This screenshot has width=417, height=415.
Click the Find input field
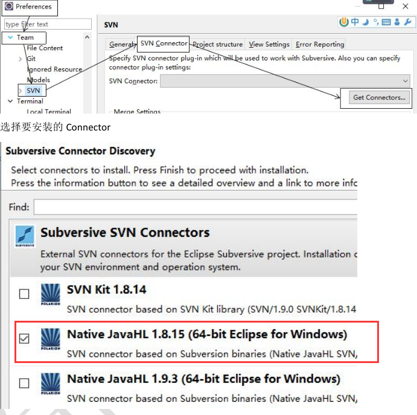pos(196,207)
